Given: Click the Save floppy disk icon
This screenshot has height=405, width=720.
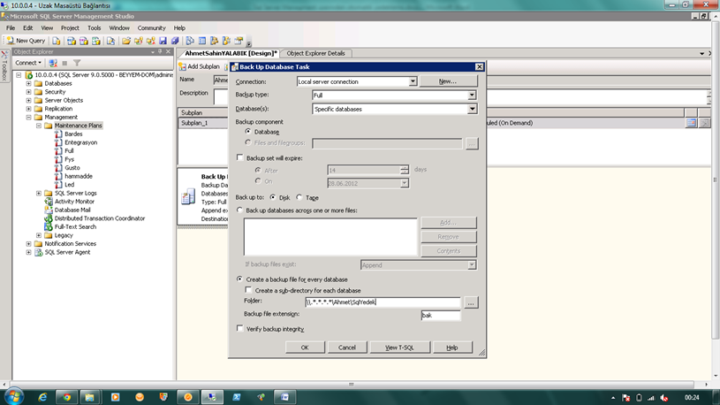Looking at the screenshot, I should [163, 41].
